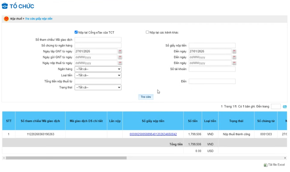This screenshot has height=172, width=290.
Task: Click Số giấy nộp tiền column header
Action: (x=153, y=121)
